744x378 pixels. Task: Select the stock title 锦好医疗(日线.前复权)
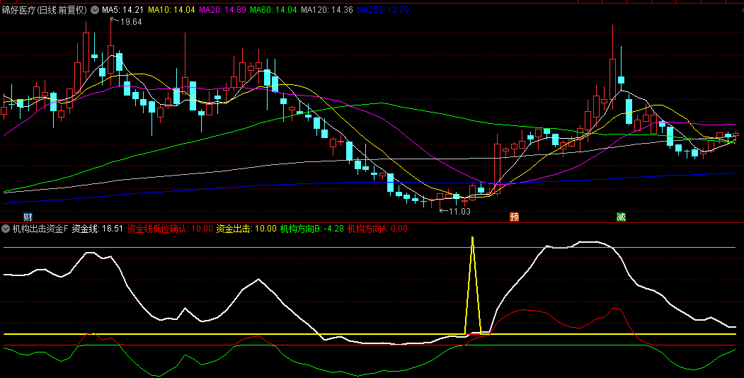pos(45,10)
